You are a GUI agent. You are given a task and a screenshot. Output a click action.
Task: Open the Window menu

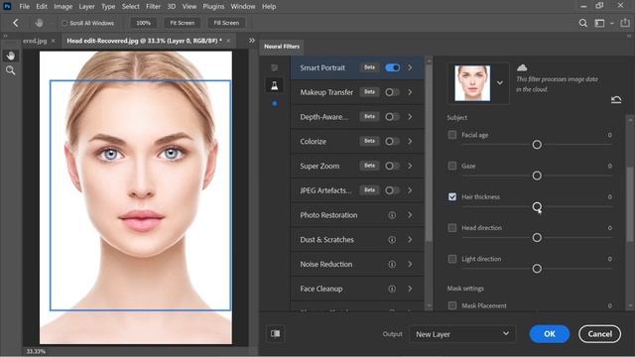pos(243,7)
